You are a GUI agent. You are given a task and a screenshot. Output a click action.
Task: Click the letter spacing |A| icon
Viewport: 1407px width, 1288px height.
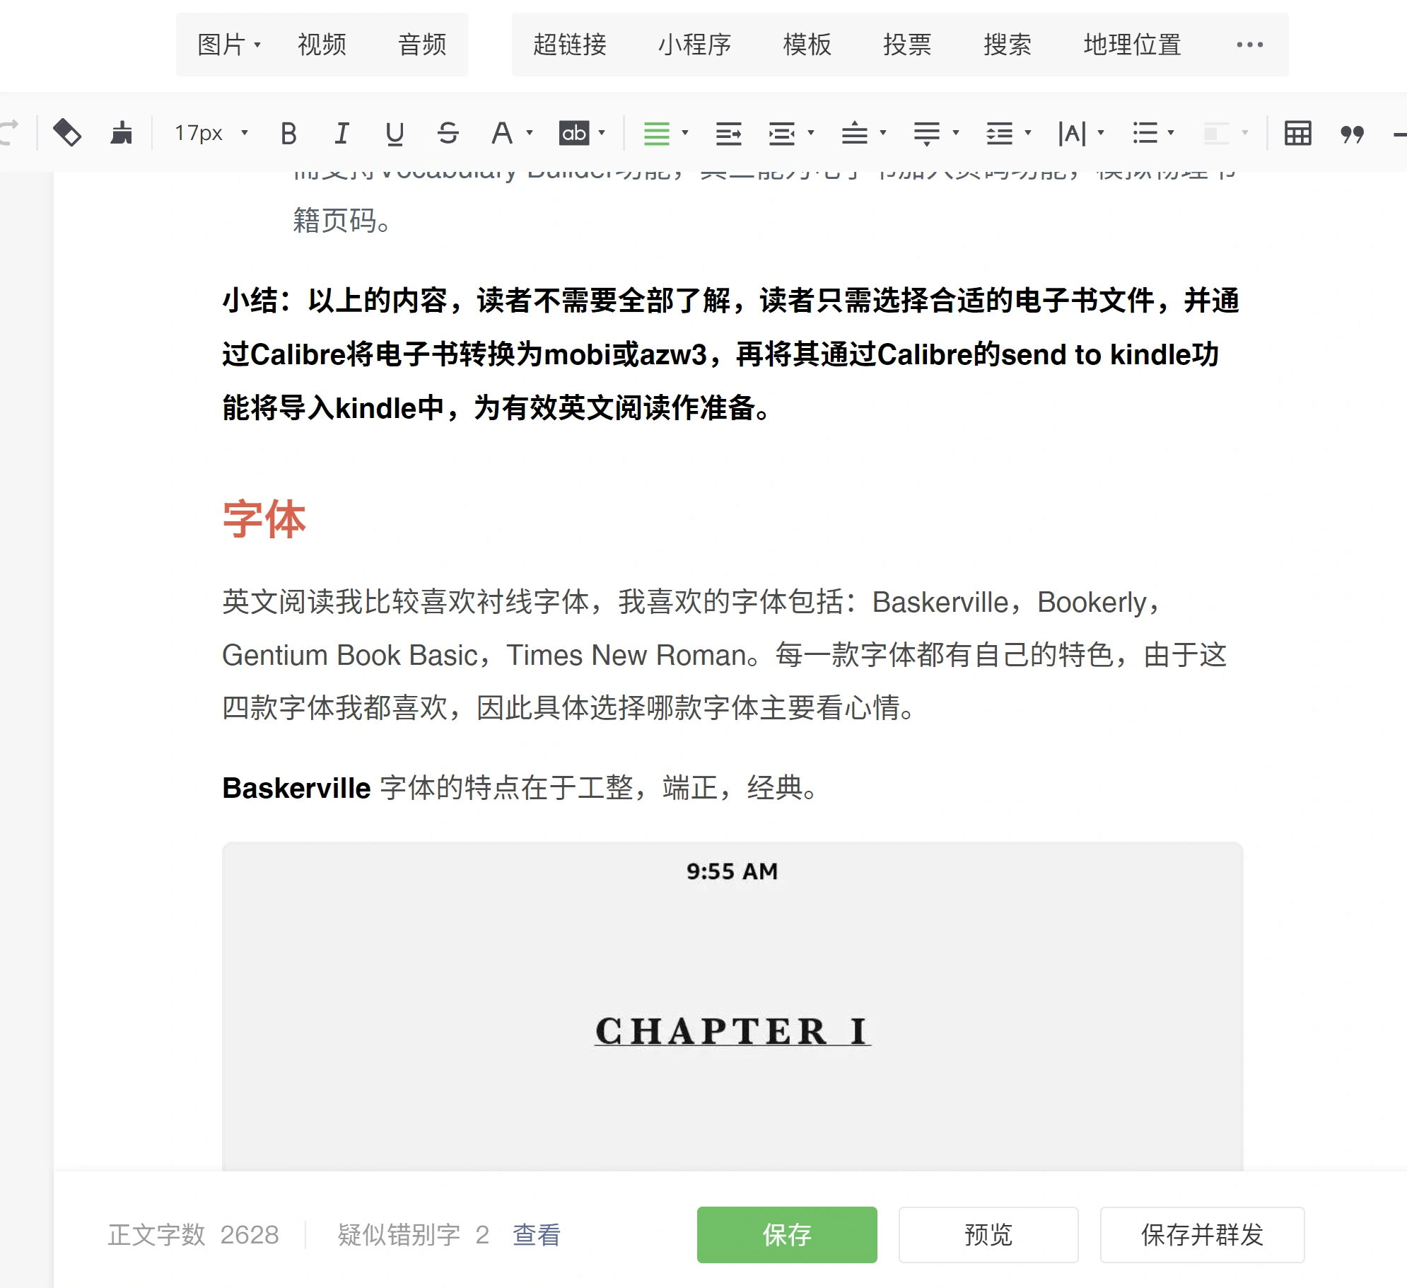(x=1072, y=133)
